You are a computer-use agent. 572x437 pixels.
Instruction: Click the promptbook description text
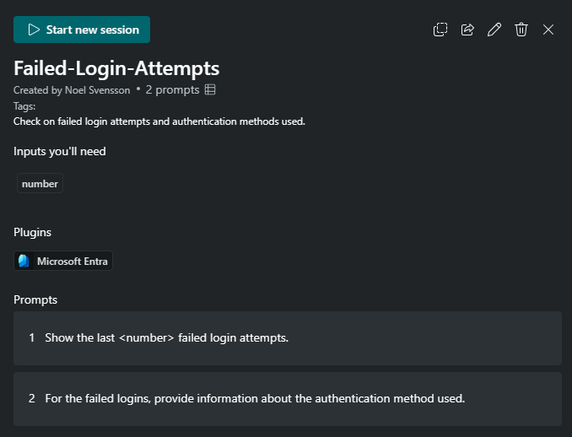tap(159, 121)
